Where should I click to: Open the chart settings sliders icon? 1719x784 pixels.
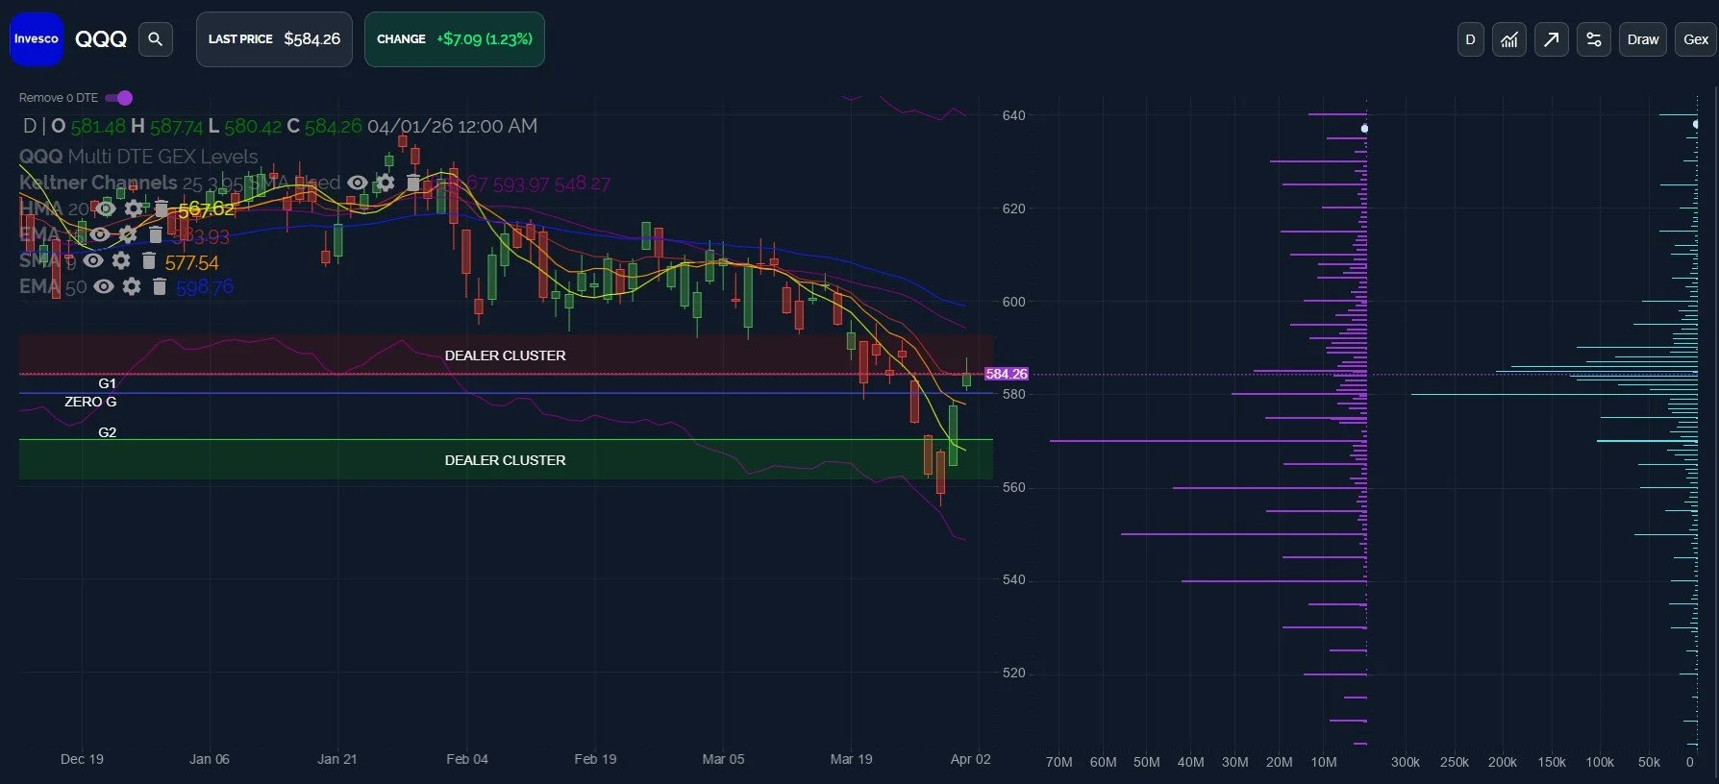point(1594,39)
